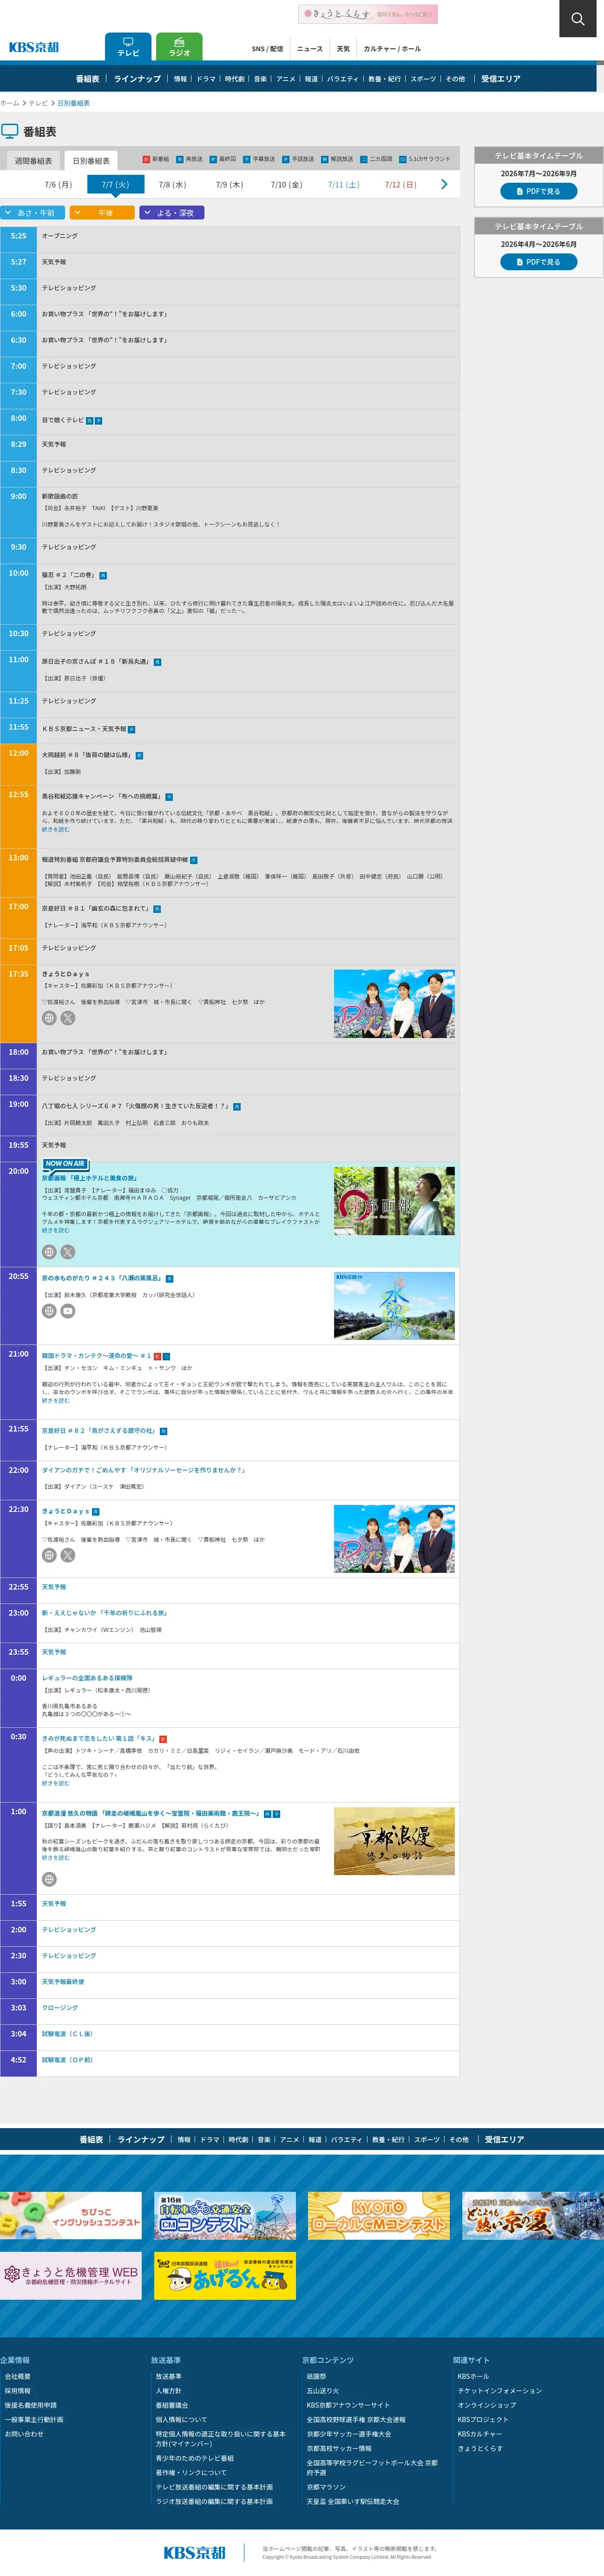The image size is (604, 2576).
Task: Open ラインナップ in the top navigation bar
Action: (x=137, y=79)
